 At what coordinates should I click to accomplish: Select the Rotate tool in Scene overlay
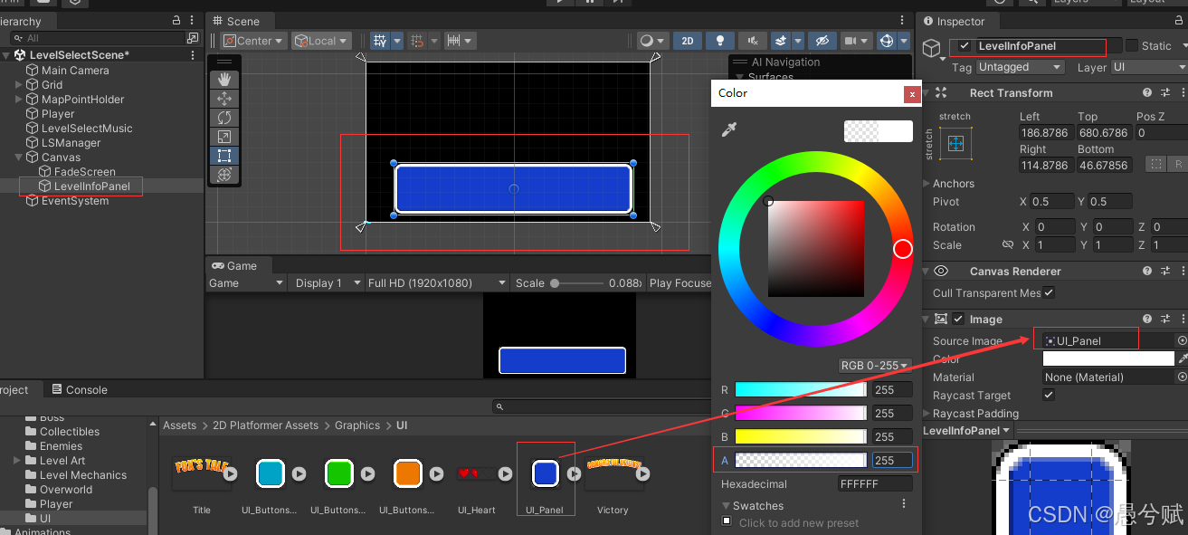click(224, 118)
